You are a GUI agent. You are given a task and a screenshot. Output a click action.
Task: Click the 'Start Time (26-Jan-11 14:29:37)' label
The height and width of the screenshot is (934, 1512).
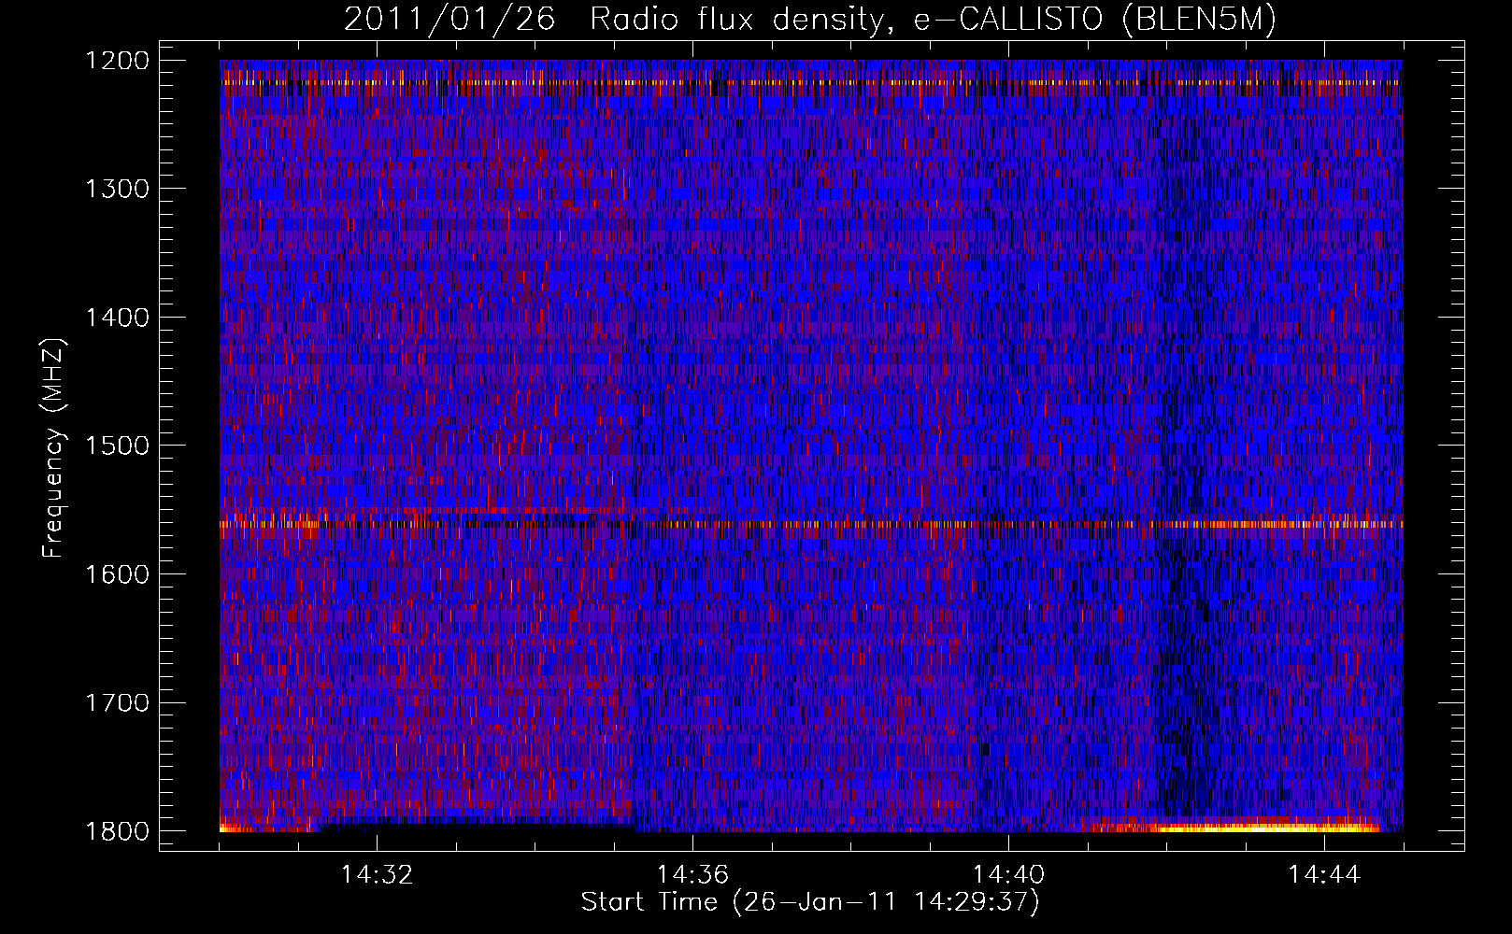point(810,902)
